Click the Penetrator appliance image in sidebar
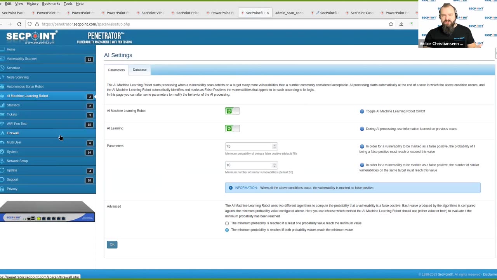Viewport: 497px width, 280px height. click(x=48, y=212)
